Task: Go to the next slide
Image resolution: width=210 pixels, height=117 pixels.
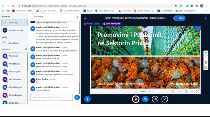Action: (154, 91)
